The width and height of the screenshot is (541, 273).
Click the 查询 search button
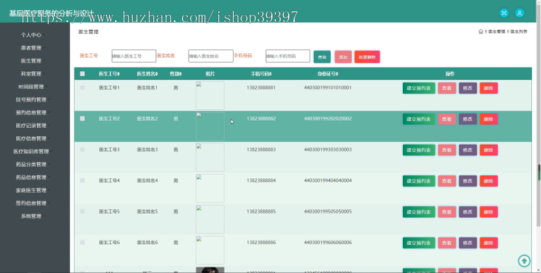[x=322, y=57]
